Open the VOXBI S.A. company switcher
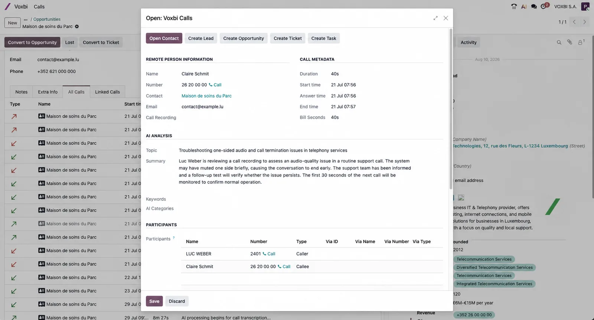The image size is (594, 320). [565, 7]
